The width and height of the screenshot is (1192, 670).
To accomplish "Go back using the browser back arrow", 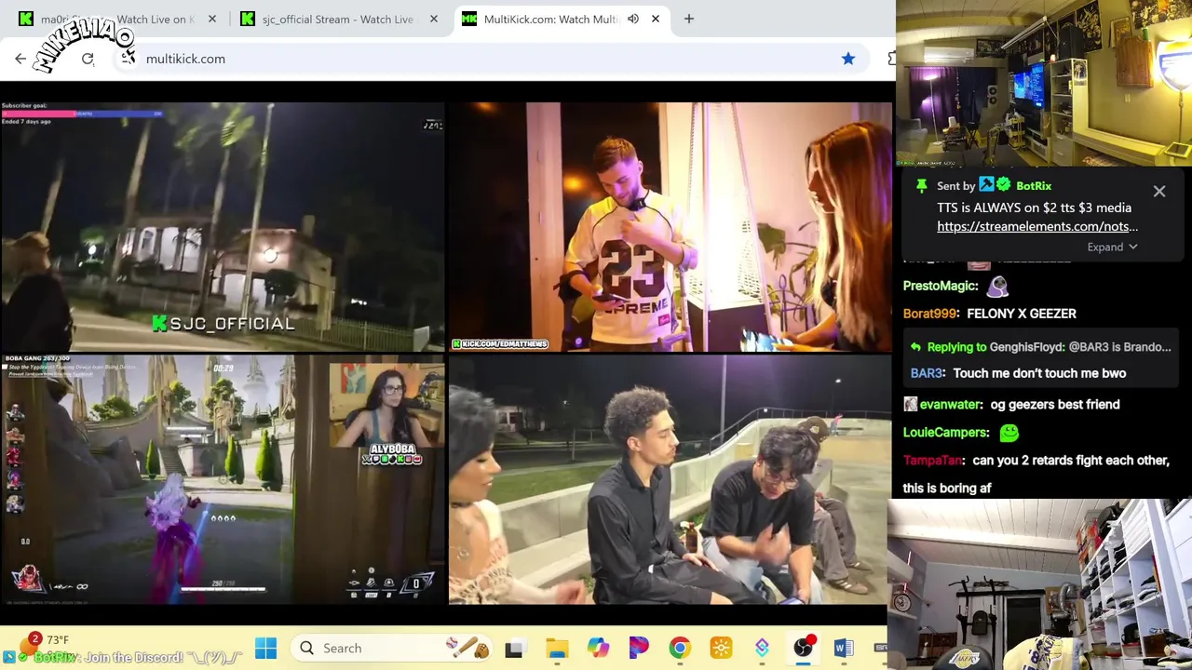I will pos(20,59).
